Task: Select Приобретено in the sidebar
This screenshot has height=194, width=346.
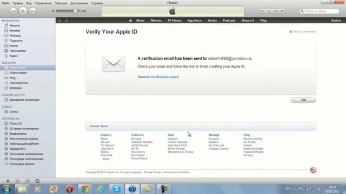Action: coord(19,83)
